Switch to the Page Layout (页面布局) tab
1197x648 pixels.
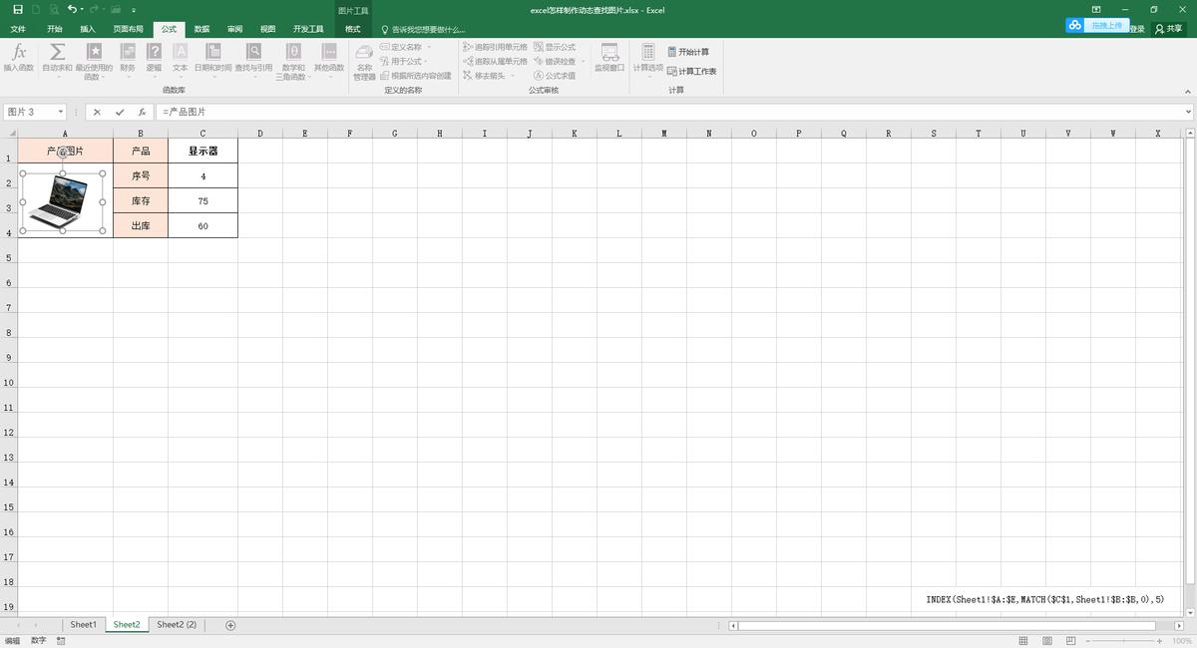[128, 29]
